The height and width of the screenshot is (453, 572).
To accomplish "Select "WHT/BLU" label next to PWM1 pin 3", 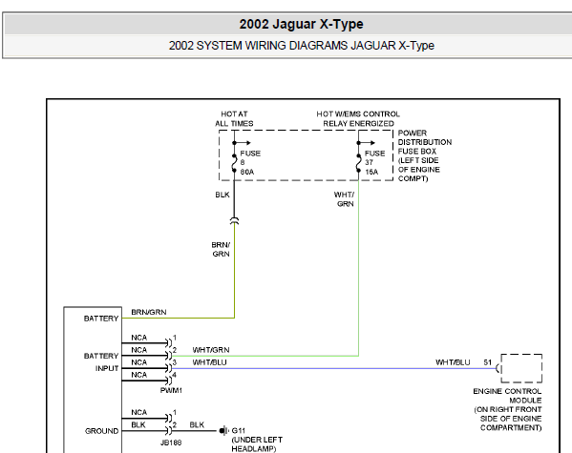I will click(x=210, y=362).
